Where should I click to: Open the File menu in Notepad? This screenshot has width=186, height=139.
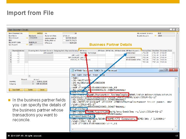coord(74,75)
